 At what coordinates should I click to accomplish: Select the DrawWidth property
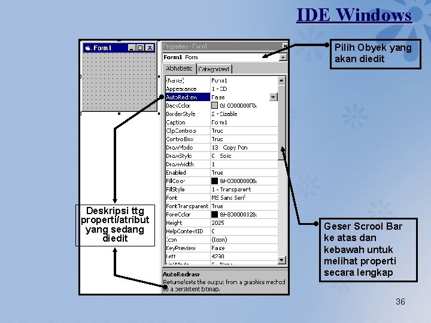[188, 164]
